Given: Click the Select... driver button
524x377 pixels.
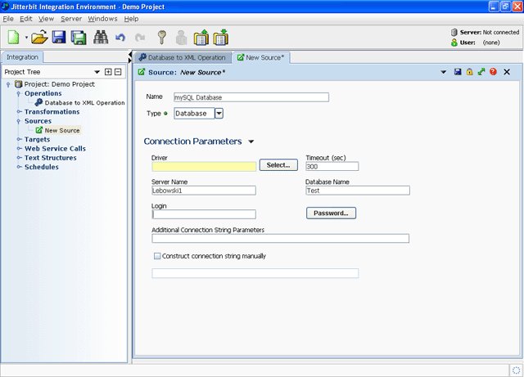Looking at the screenshot, I should pos(278,165).
